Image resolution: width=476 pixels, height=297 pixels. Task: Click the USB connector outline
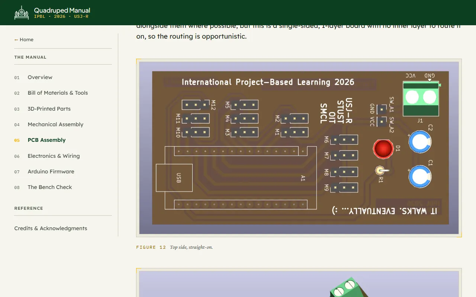(174, 178)
